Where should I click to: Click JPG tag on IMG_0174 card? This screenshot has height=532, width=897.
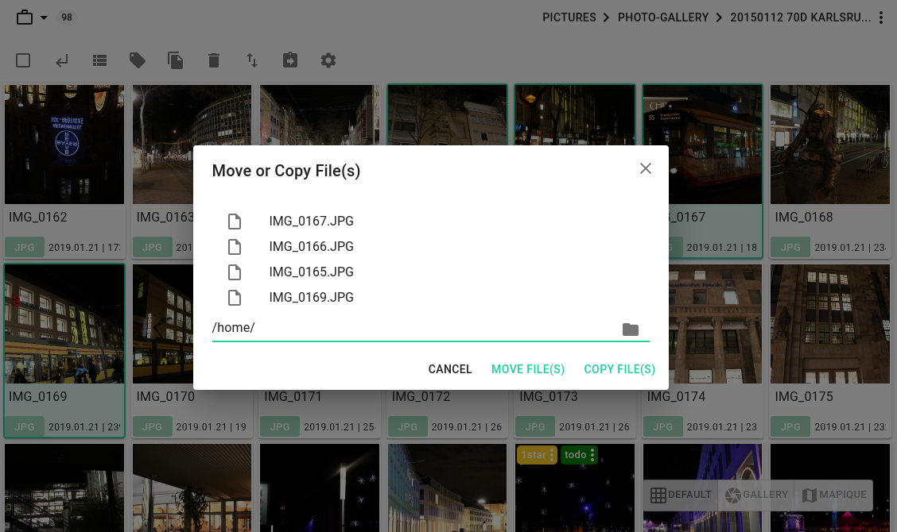tap(663, 427)
